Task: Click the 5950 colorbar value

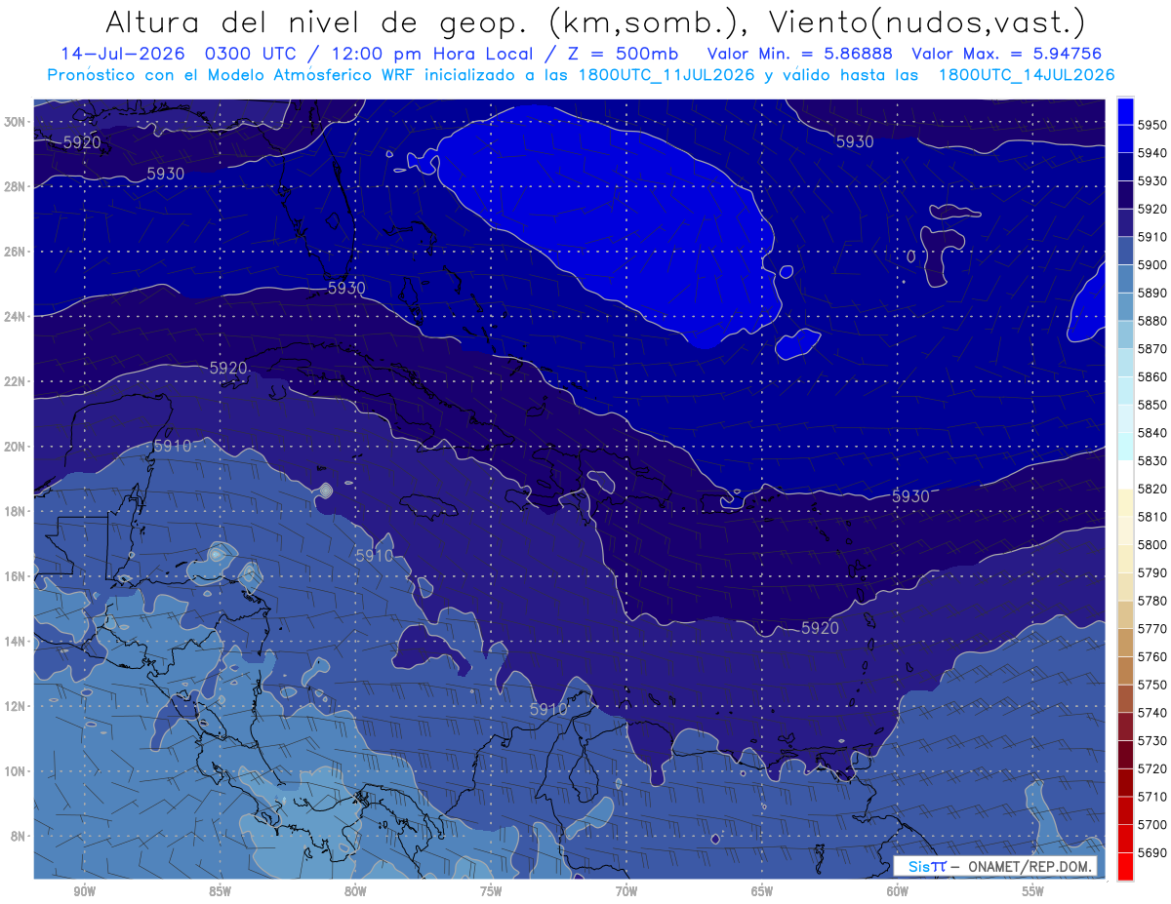Action: pos(1152,125)
